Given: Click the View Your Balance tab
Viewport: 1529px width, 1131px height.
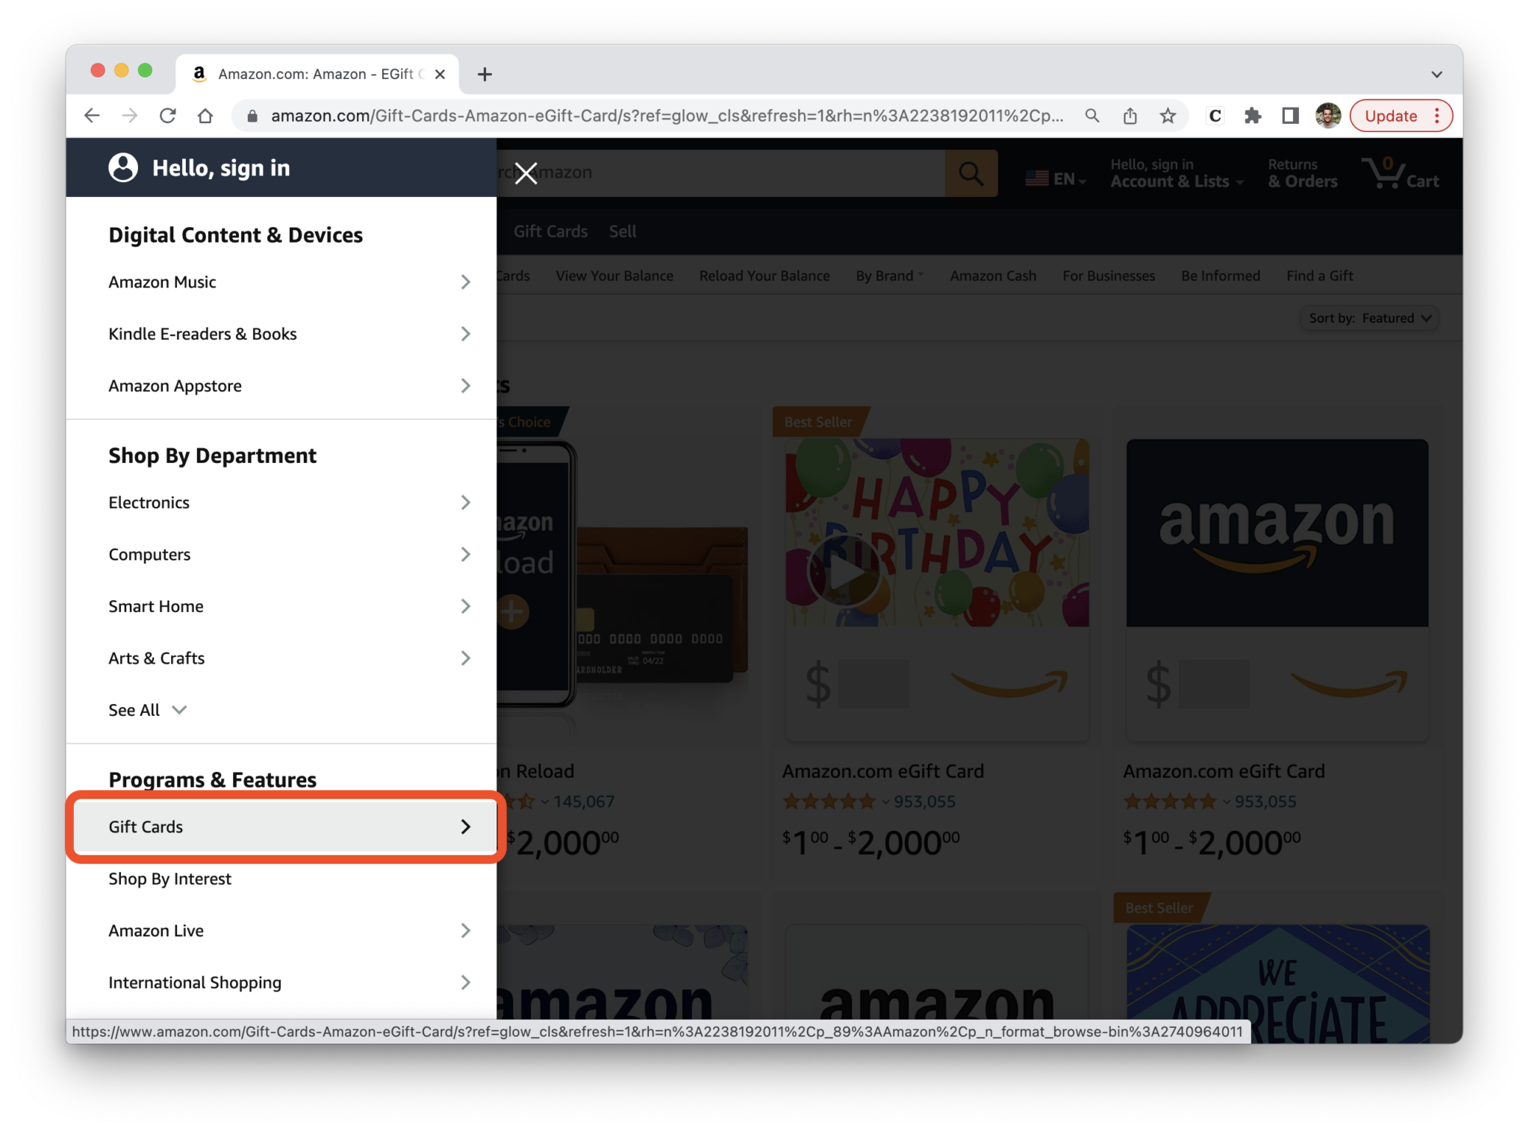Looking at the screenshot, I should pyautogui.click(x=614, y=275).
